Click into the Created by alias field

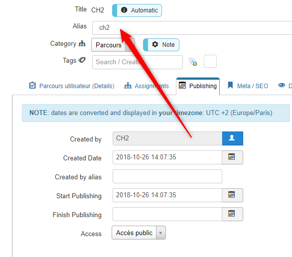(167, 176)
